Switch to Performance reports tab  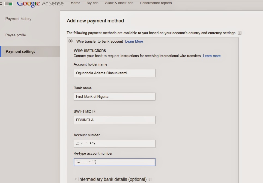coord(156,3)
